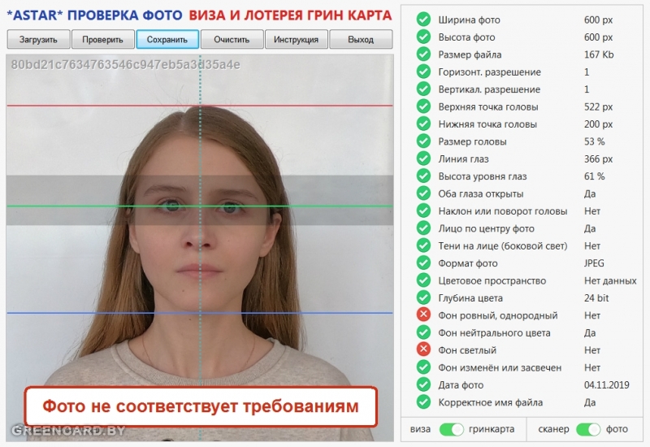The image size is (650, 447).
Task: Click the 61 % eye level value
Action: pos(595,176)
